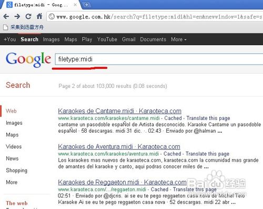Viewport: 263px width, 209px height.
Task: Click the site info globe icon
Action: (52, 17)
